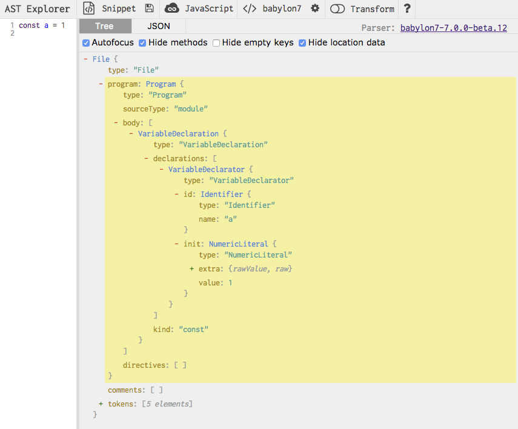
Task: Open babylon7-7.0.0-beta.12 parser link
Action: point(453,28)
